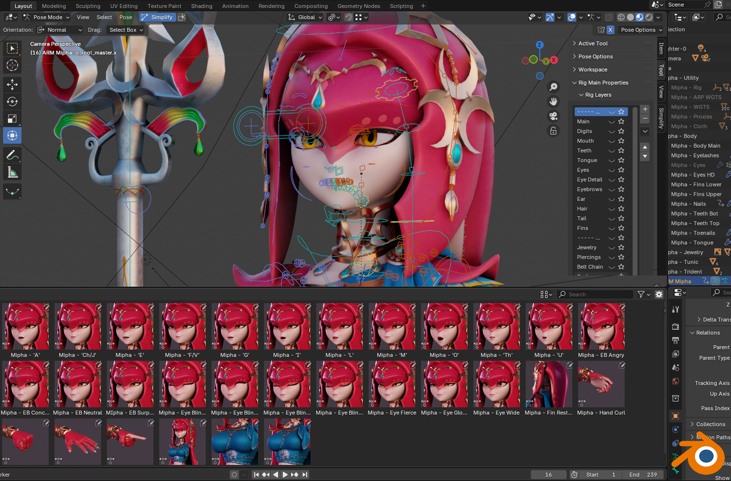Toggle the Eyes rig layer visibility
The width and height of the screenshot is (731, 481).
pyautogui.click(x=612, y=170)
